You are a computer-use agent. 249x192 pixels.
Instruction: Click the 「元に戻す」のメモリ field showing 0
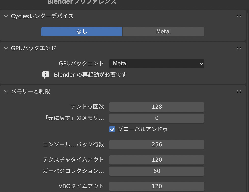157,118
